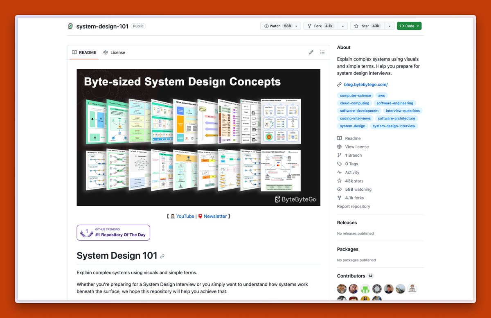Click the #1 Repository Of The Day badge
Screen dimensions: 491x318
[x=113, y=232]
